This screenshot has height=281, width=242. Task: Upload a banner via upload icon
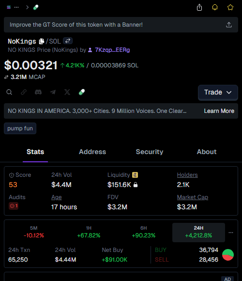tap(229, 25)
